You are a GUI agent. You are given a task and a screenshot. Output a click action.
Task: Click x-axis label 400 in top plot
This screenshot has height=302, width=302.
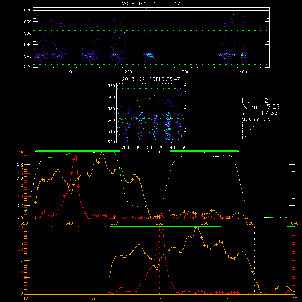coord(243,72)
